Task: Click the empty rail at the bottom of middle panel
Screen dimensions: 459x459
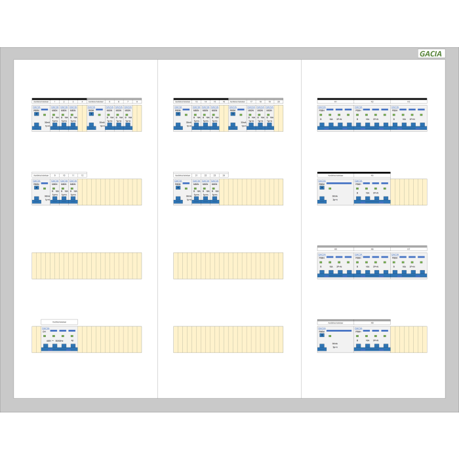Action: [x=228, y=339]
